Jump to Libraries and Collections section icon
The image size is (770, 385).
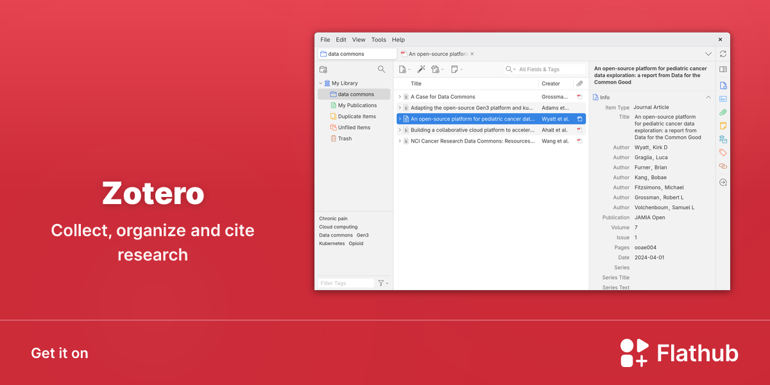pyautogui.click(x=723, y=139)
